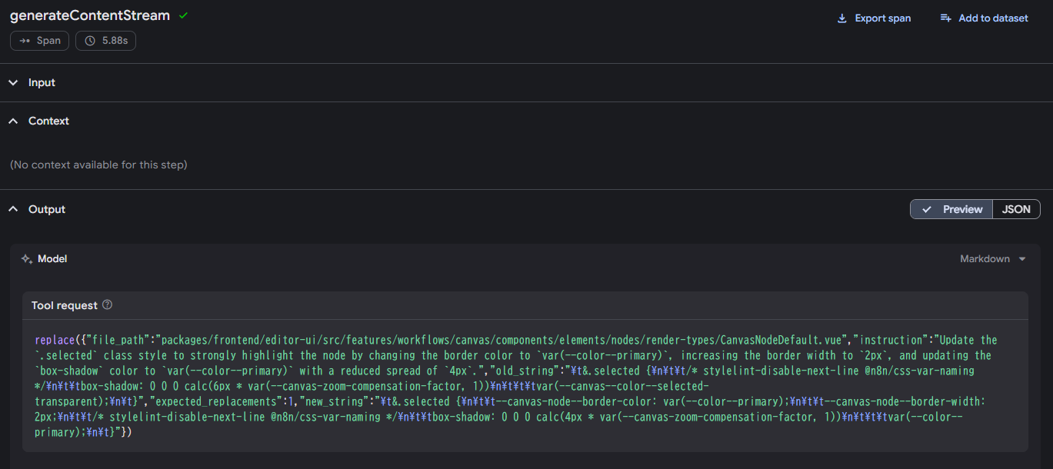
Task: Click the Context section label
Action: click(48, 121)
